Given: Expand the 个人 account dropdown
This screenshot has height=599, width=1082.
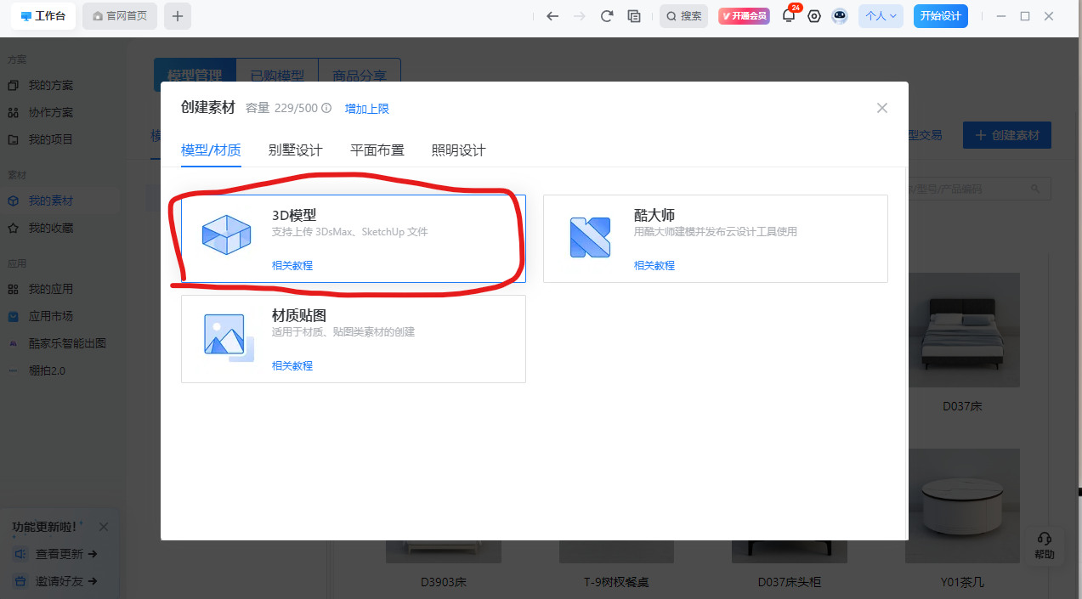Looking at the screenshot, I should pyautogui.click(x=881, y=16).
